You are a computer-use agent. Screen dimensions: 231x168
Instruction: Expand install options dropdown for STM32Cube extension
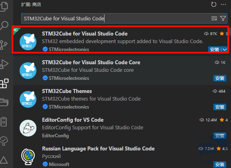pyautogui.click(x=225, y=49)
